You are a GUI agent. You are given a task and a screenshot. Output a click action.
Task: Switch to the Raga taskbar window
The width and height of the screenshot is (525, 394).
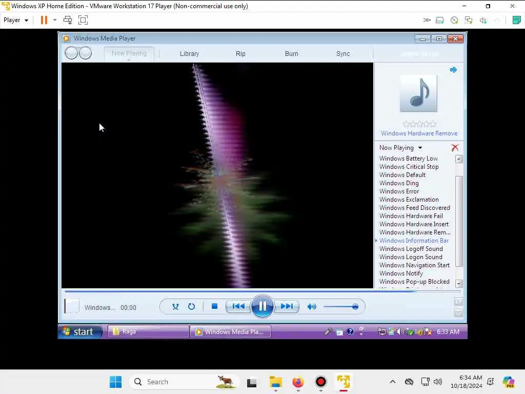pos(148,331)
